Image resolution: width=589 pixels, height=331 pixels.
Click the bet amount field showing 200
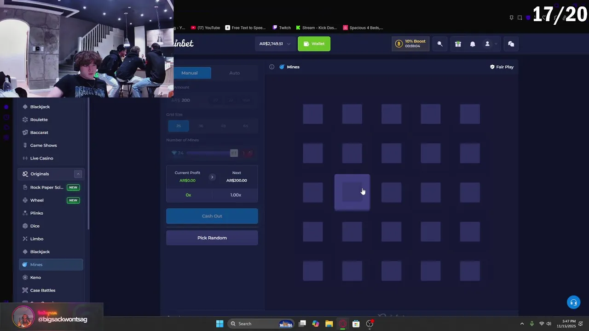(x=189, y=100)
